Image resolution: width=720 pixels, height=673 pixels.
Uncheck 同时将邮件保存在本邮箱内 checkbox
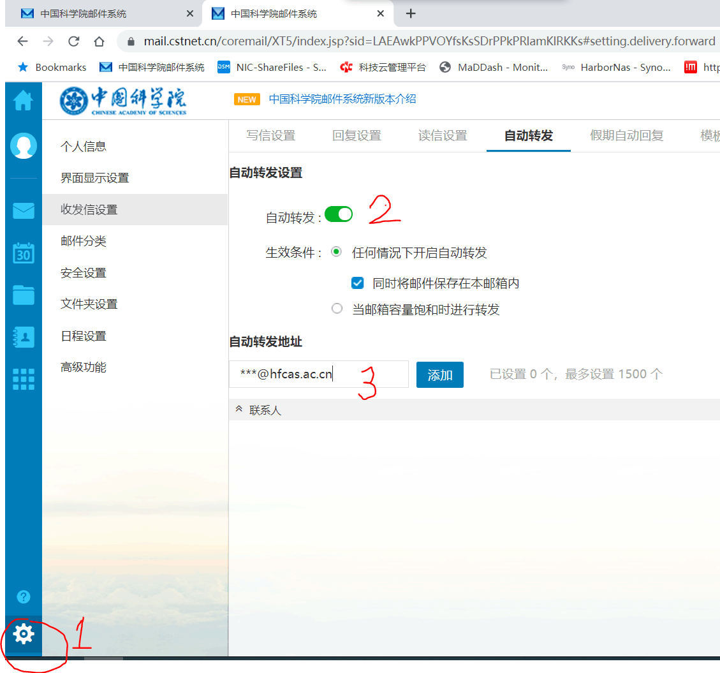(x=358, y=283)
